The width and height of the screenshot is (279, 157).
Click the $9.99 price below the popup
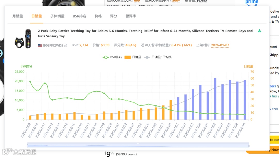[x=109, y=154]
